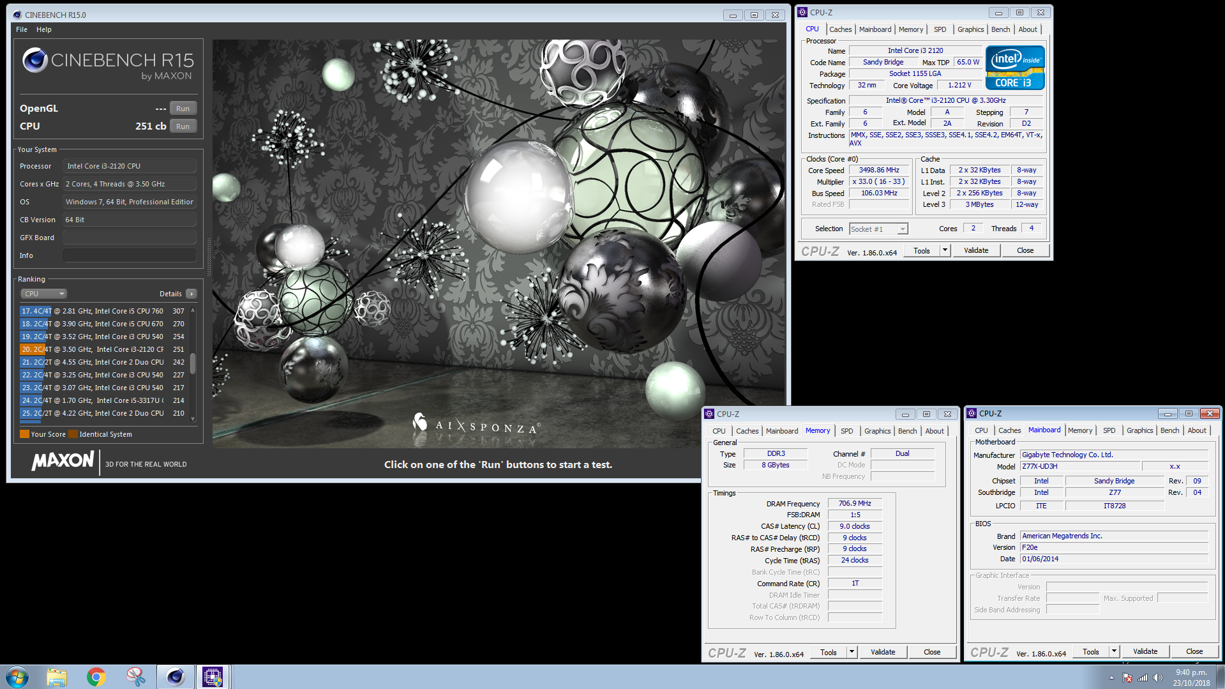Screen dimensions: 1225x689
Task: Open the File menu in Cinebench
Action: 22,29
